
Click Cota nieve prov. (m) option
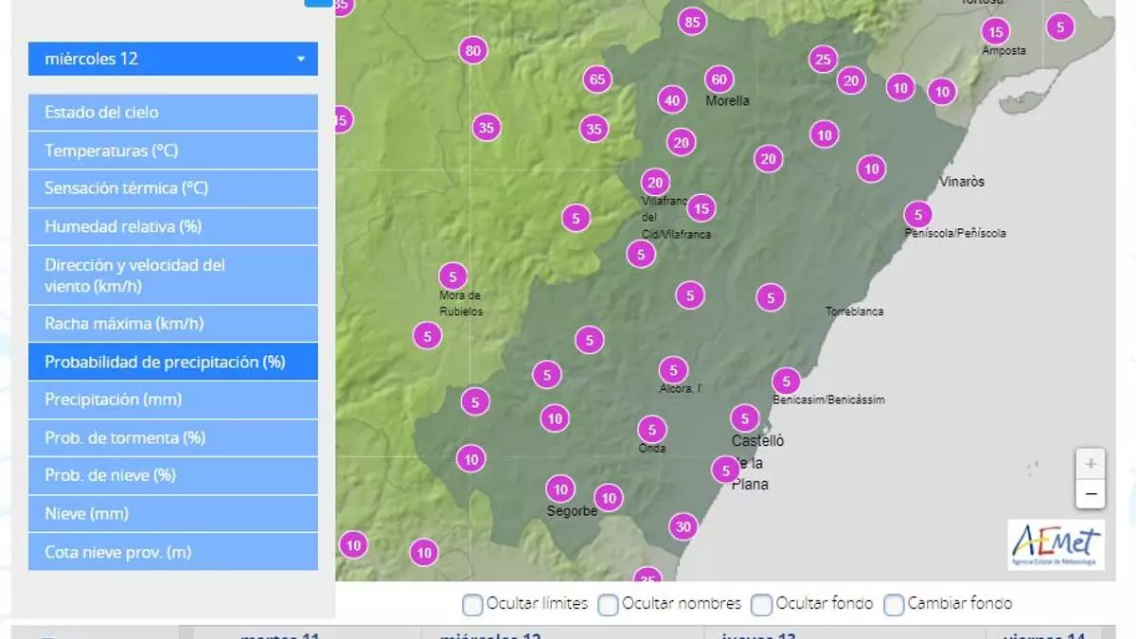click(173, 552)
